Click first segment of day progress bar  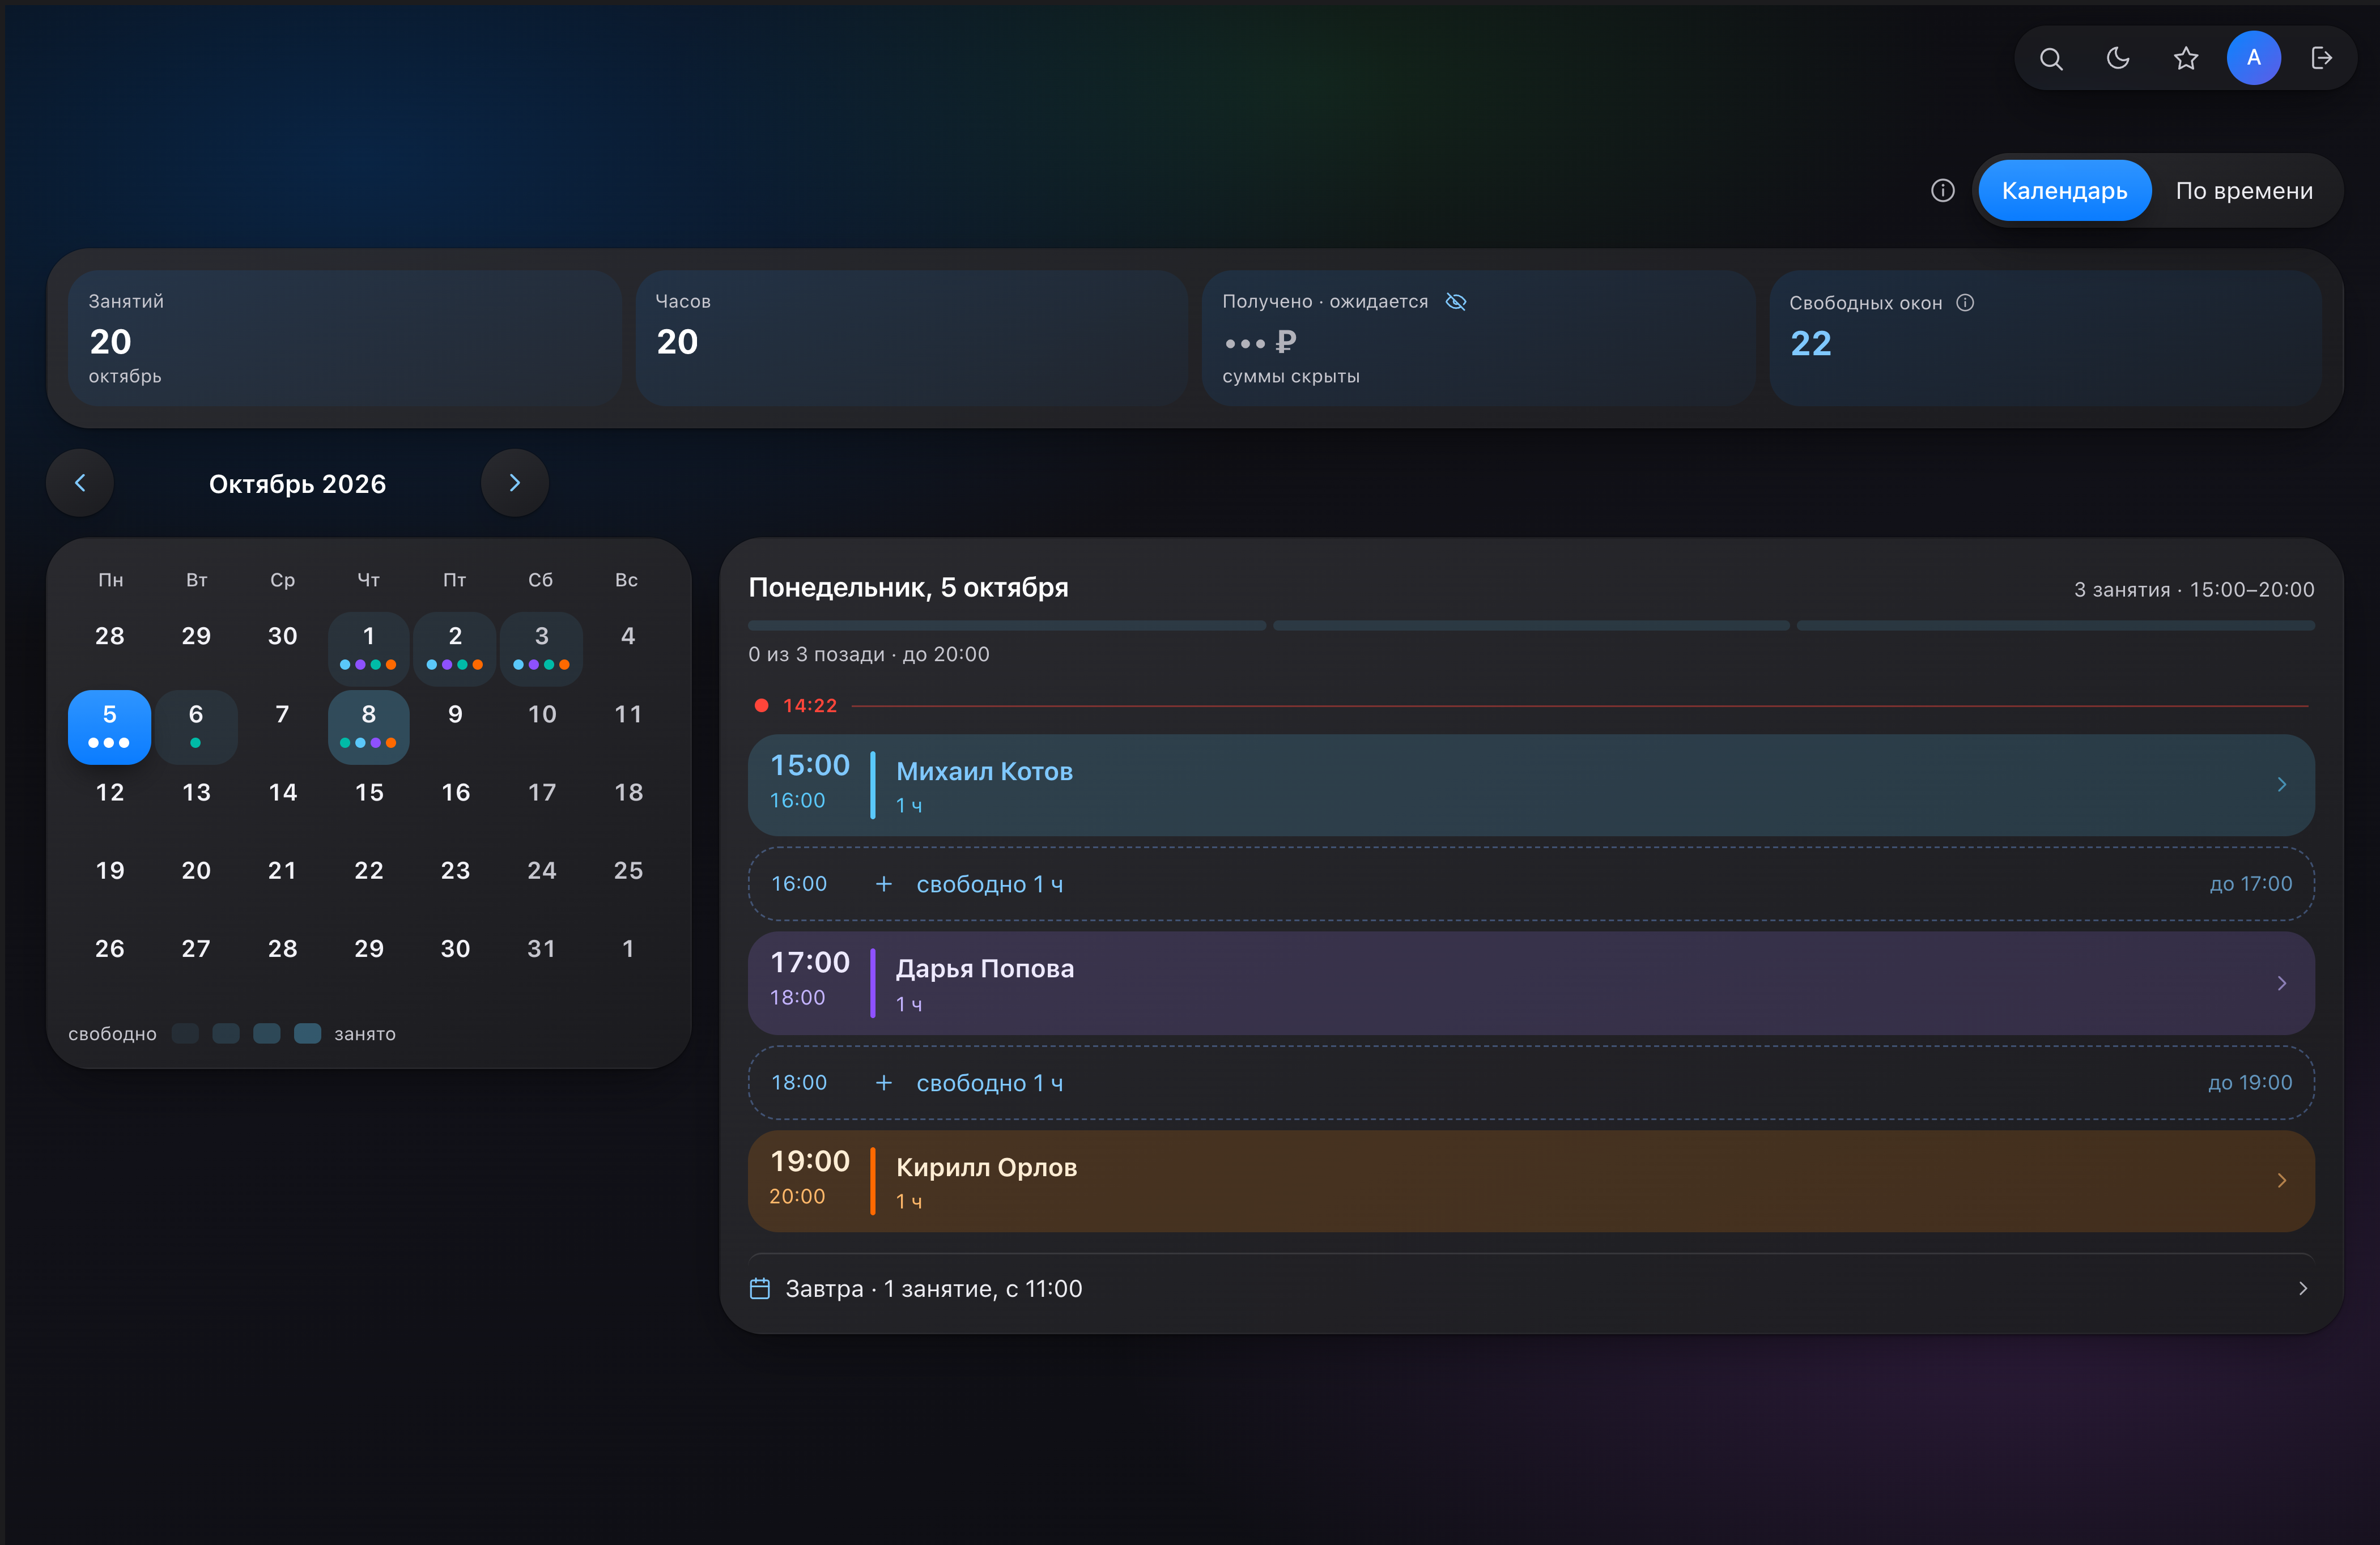pos(1007,626)
